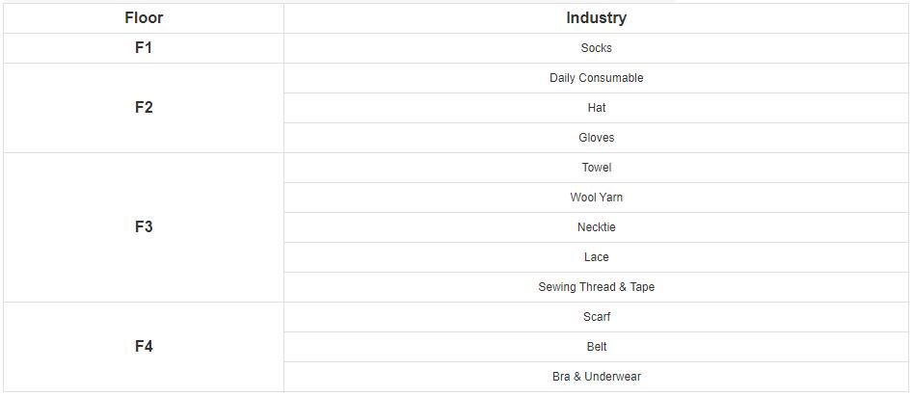Image resolution: width=912 pixels, height=396 pixels.
Task: Click the Socks industry entry
Action: [x=596, y=48]
